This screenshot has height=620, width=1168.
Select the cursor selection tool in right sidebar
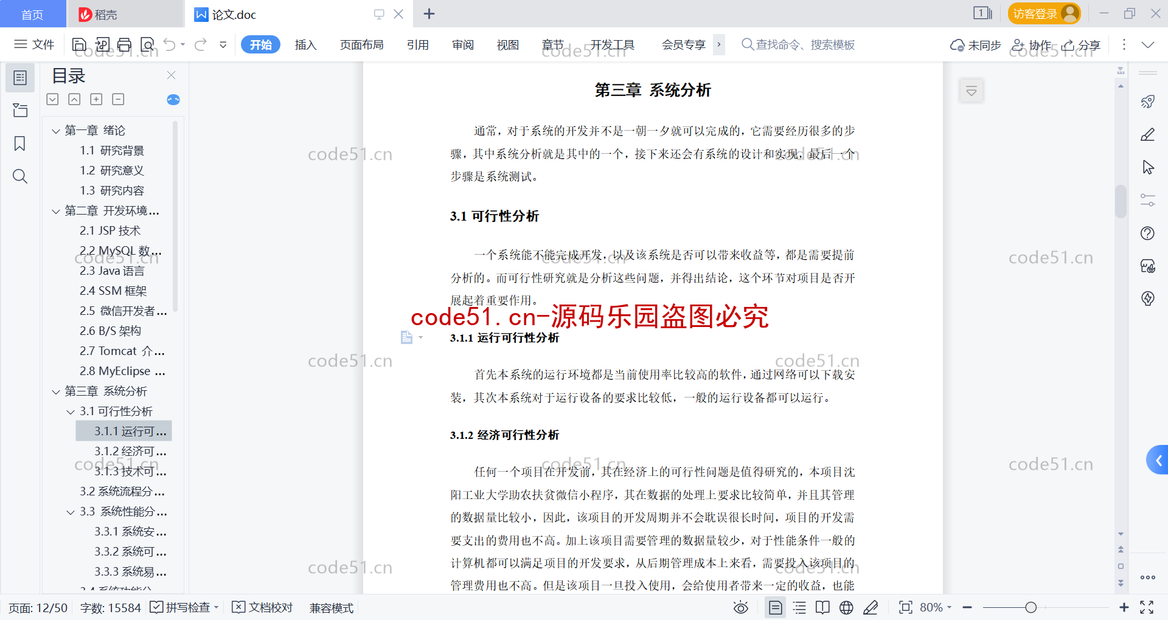[1148, 167]
